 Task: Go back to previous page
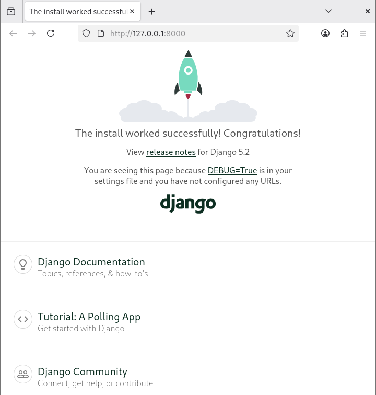pos(13,33)
